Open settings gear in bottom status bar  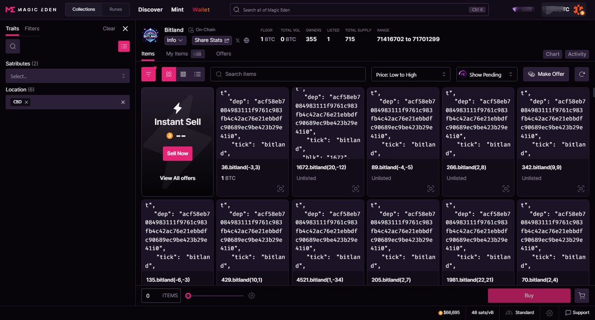[x=549, y=313]
